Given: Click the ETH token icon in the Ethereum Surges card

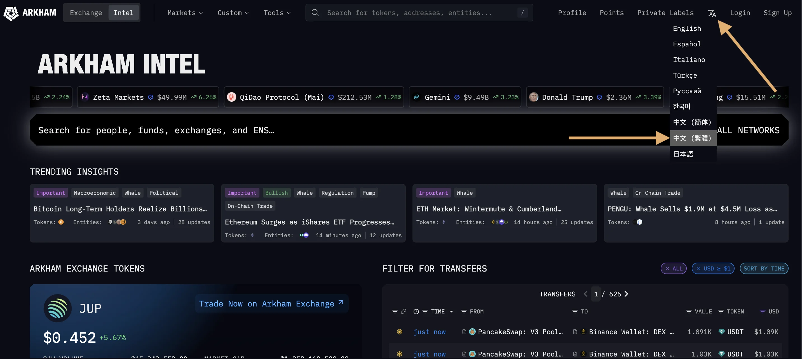Looking at the screenshot, I should 252,235.
